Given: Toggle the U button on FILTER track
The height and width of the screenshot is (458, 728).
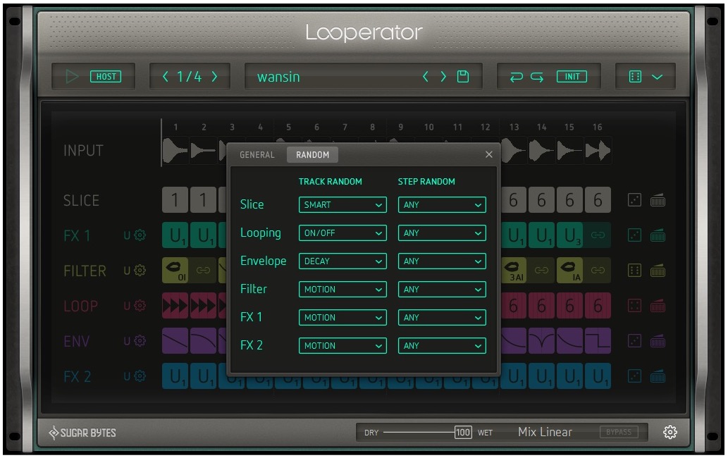Looking at the screenshot, I should point(127,271).
